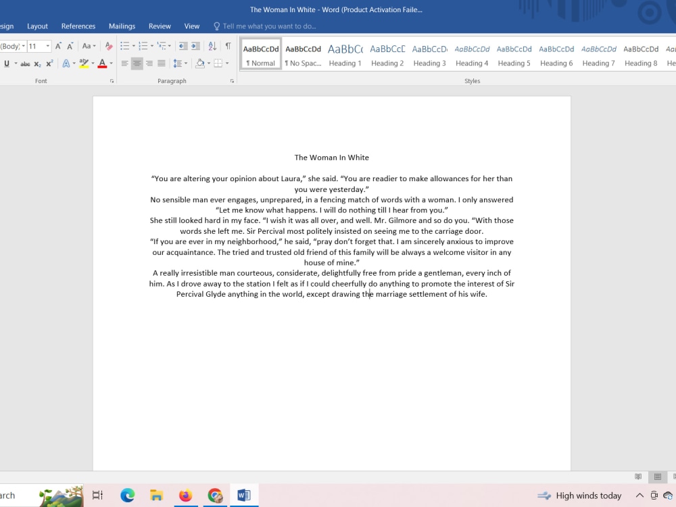Apply the No Spacing style
Viewport: 676px width, 507px height.
303,55
